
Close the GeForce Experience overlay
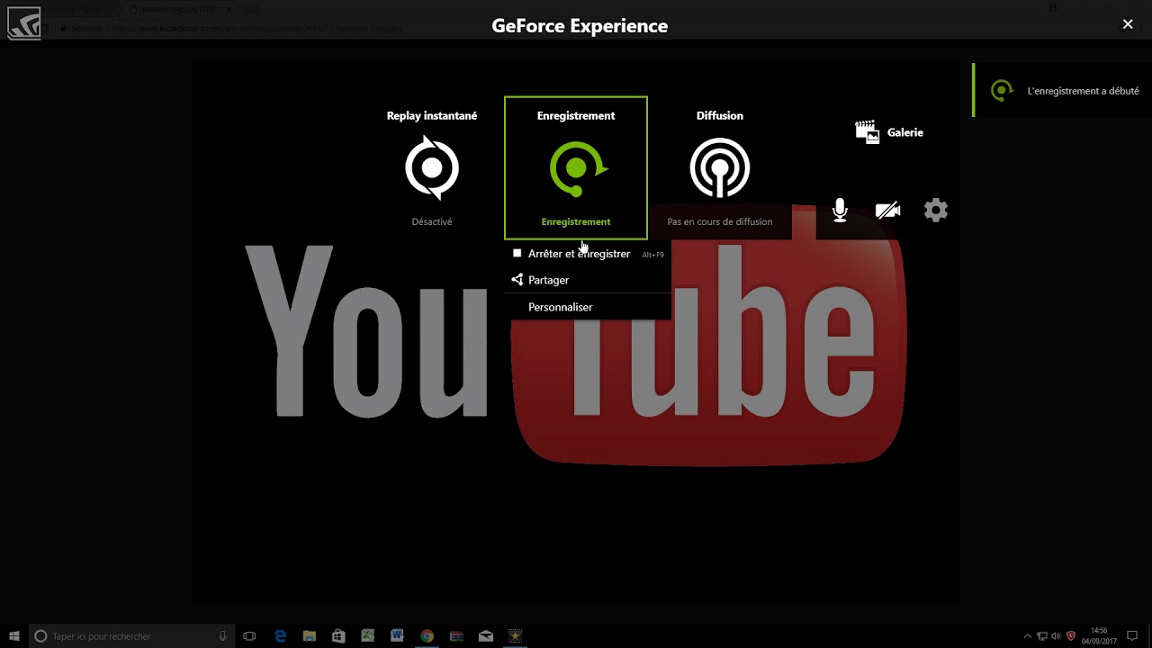coord(1128,25)
